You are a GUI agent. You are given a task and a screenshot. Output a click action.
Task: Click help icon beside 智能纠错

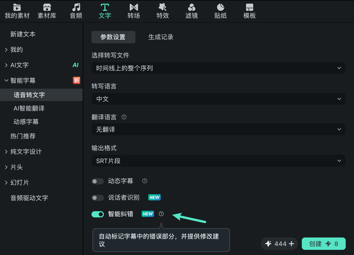pyautogui.click(x=161, y=214)
